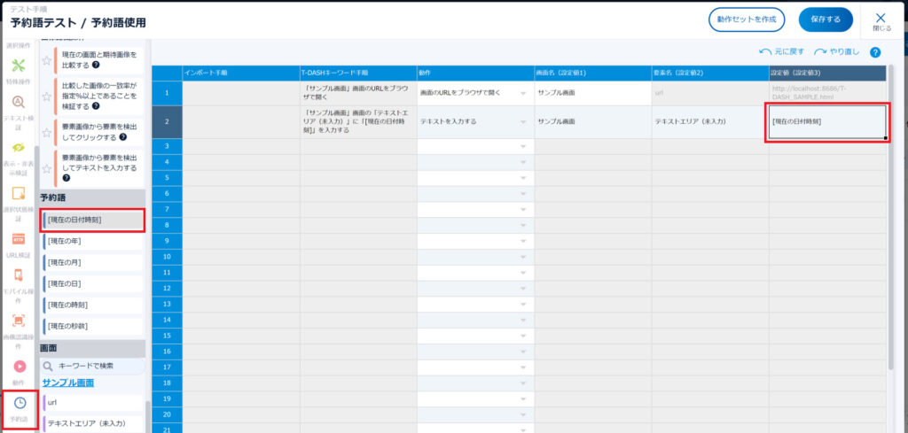The height and width of the screenshot is (433, 908).
Task: Click the 動作 play icon in sidebar
Action: (x=19, y=368)
